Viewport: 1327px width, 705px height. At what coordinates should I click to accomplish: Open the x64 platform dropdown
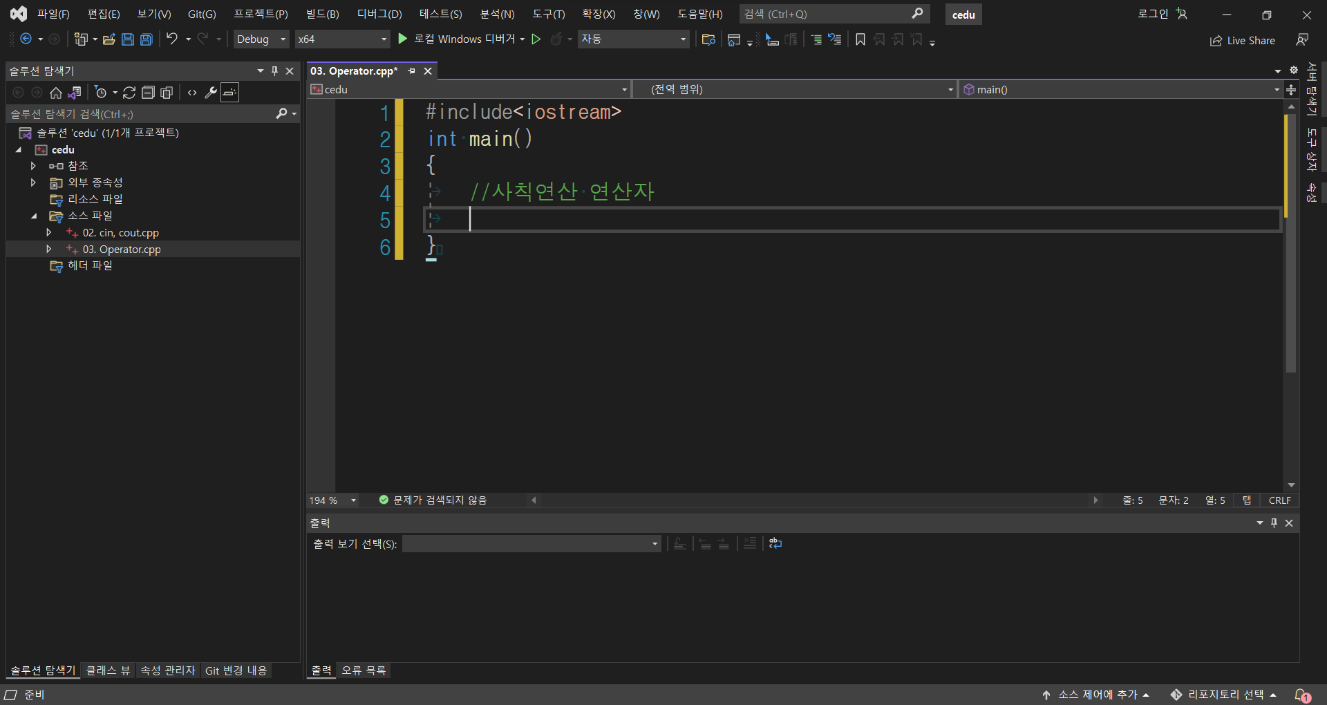click(x=343, y=39)
